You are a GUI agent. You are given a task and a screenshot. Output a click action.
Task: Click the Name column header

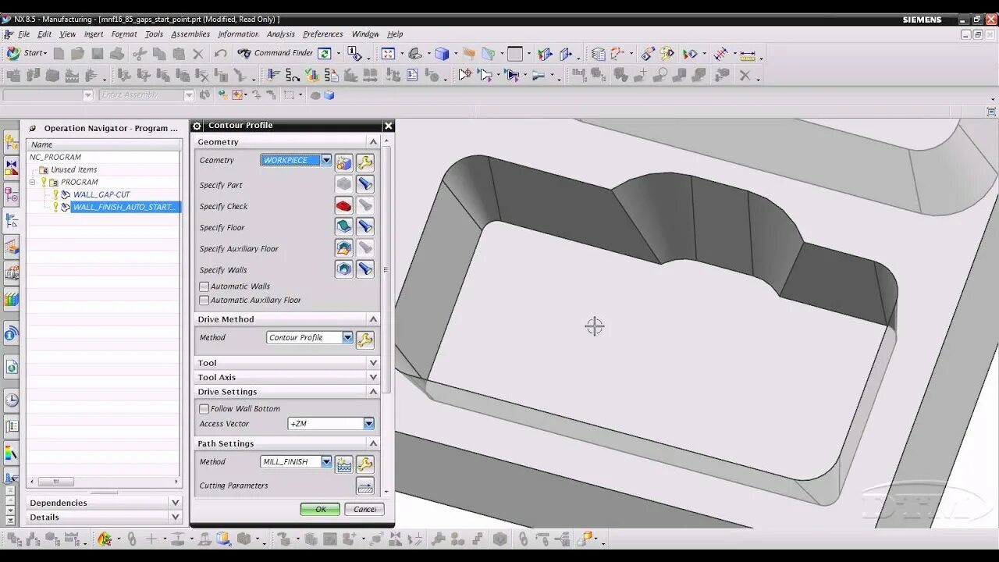104,144
